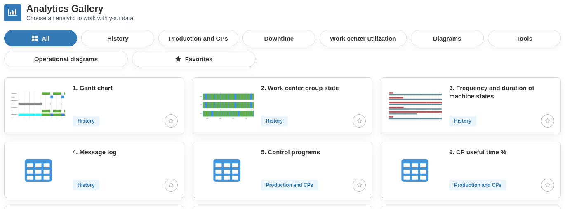Click the Analytics Gallery heading
This screenshot has width=565, height=209.
65,9
